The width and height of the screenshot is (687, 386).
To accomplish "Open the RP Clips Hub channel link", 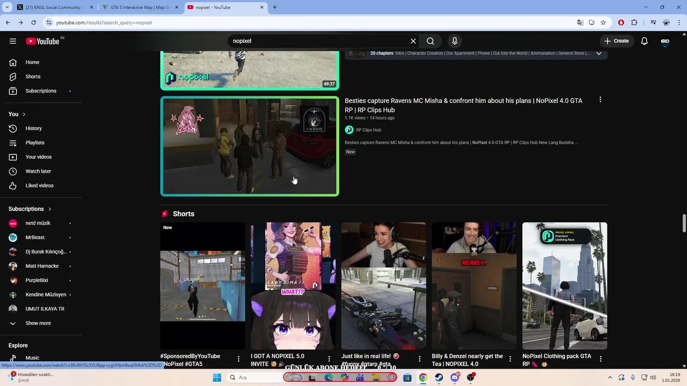I will [368, 130].
